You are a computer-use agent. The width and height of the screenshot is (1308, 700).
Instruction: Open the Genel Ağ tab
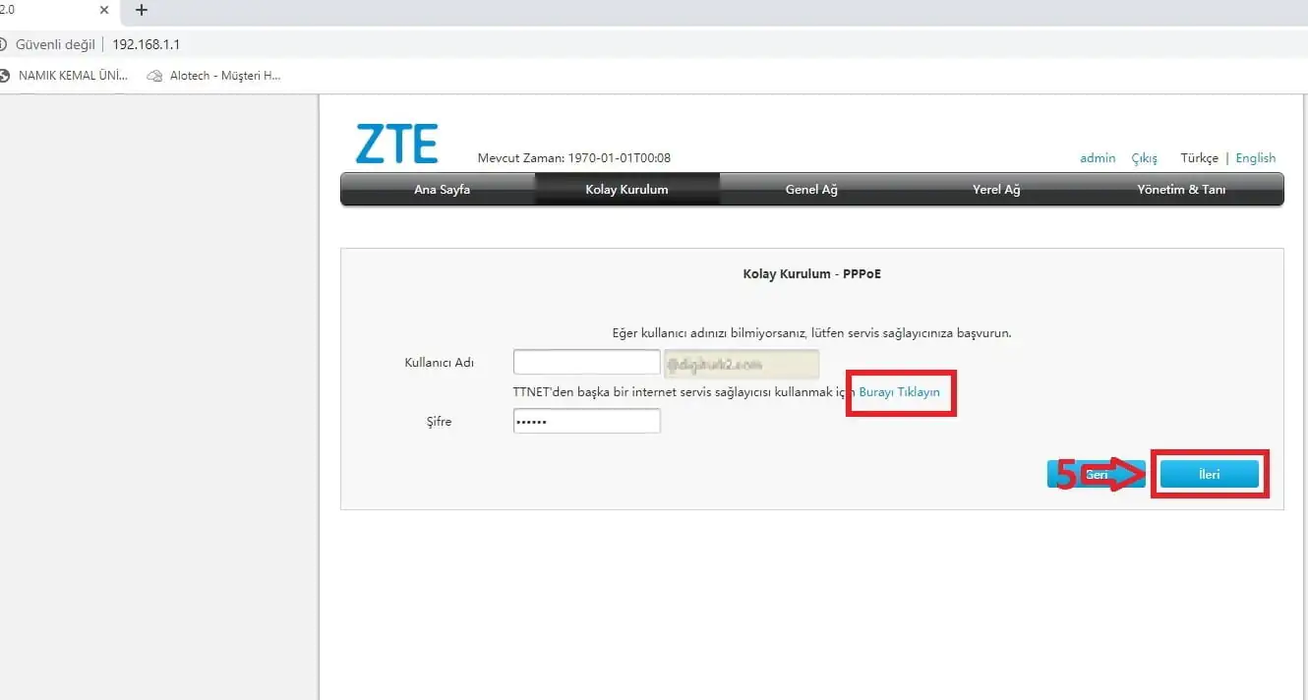coord(810,189)
